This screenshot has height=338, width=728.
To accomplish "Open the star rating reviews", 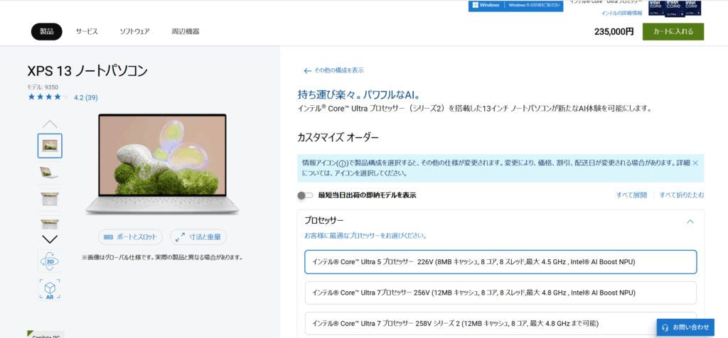I will pyautogui.click(x=48, y=97).
